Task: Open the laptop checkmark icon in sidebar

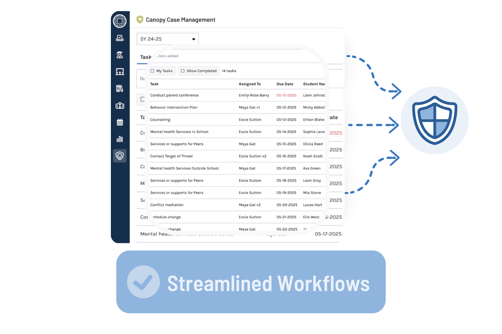Action: click(120, 38)
